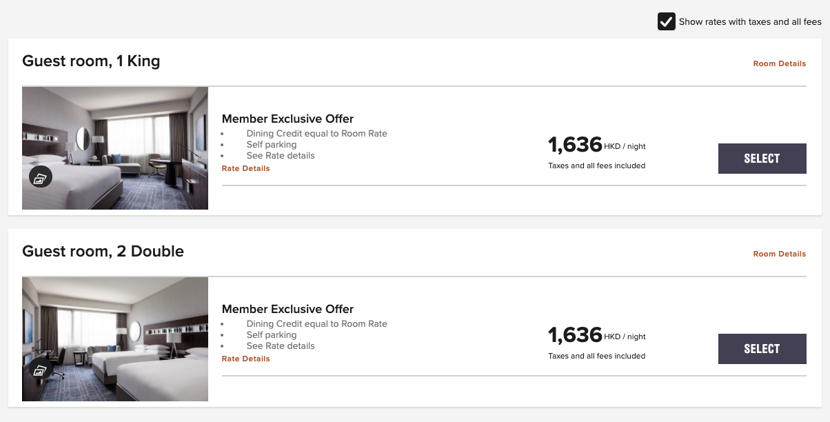Open photo gallery icon on 2 Double room

40,368
